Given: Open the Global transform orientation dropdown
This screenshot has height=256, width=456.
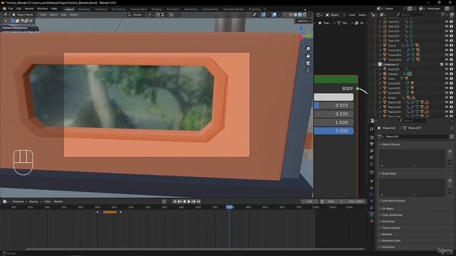Looking at the screenshot, I should pyautogui.click(x=136, y=14).
